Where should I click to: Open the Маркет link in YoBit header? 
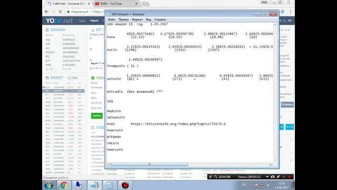pos(94,21)
